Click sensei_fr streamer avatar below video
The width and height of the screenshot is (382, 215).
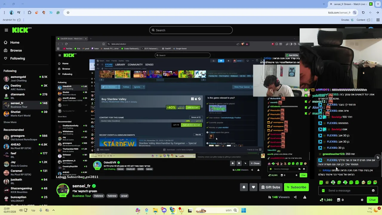coord(63,190)
